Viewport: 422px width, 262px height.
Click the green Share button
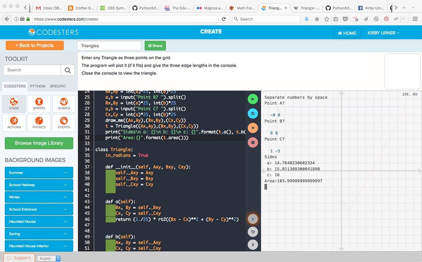point(155,46)
